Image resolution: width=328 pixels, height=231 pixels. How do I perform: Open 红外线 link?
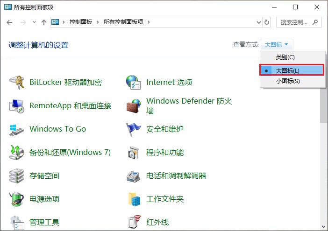[157, 222]
